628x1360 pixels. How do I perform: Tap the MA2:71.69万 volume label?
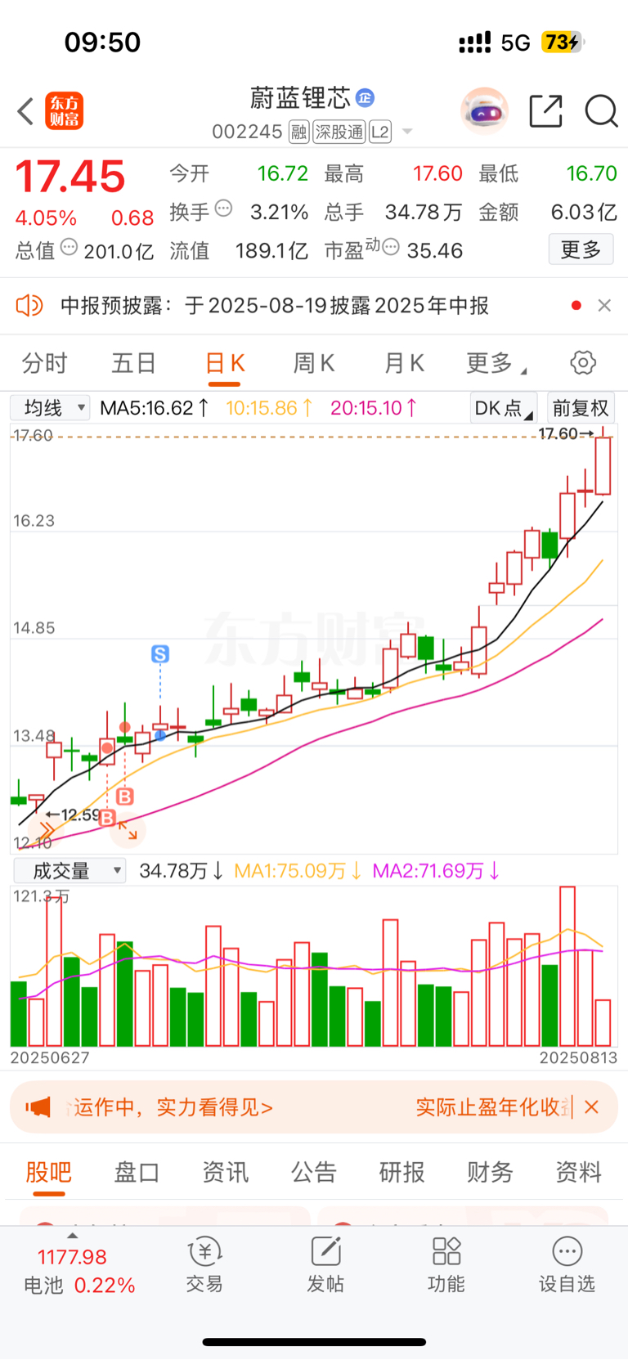coord(436,871)
